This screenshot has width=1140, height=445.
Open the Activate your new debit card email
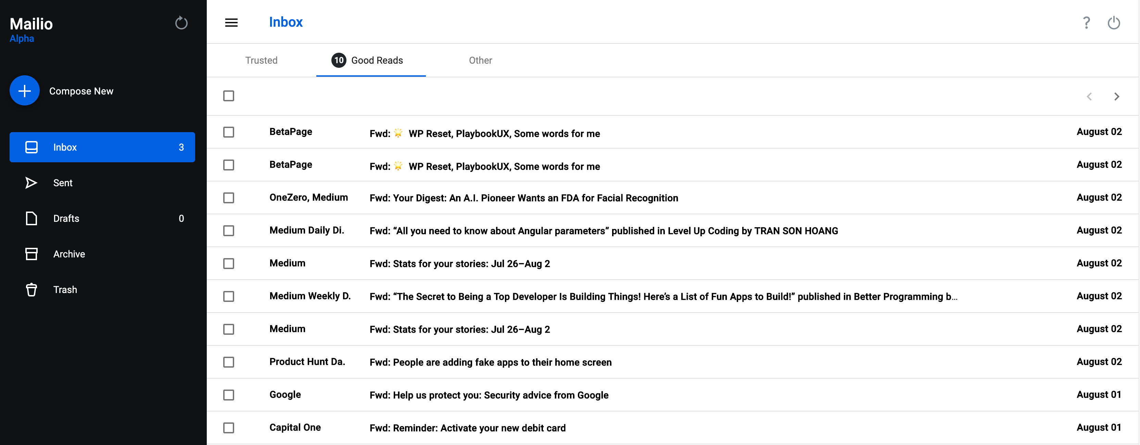point(467,428)
